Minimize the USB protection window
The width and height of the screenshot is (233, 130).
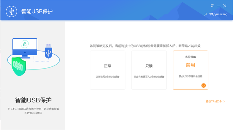coord(218,6)
